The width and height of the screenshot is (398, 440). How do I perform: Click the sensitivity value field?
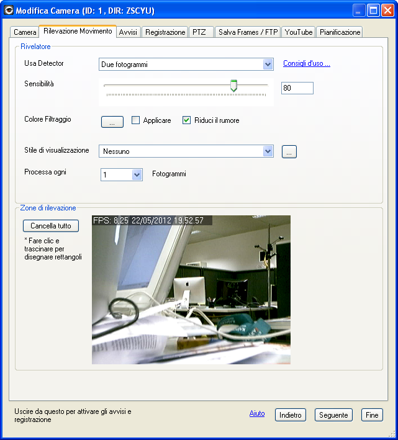pyautogui.click(x=297, y=88)
